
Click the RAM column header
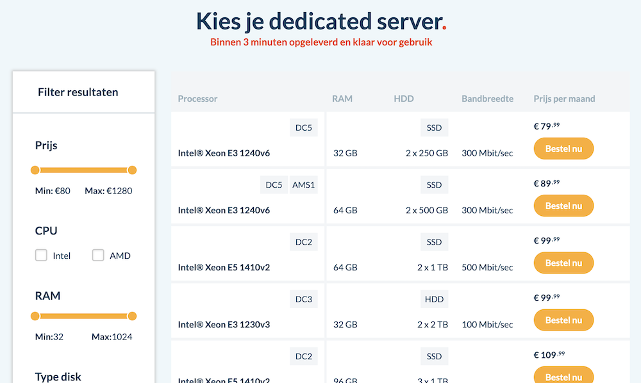coord(342,98)
